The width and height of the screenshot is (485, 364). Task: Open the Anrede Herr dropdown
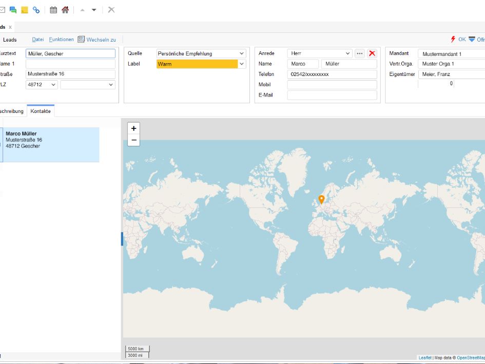coord(347,53)
